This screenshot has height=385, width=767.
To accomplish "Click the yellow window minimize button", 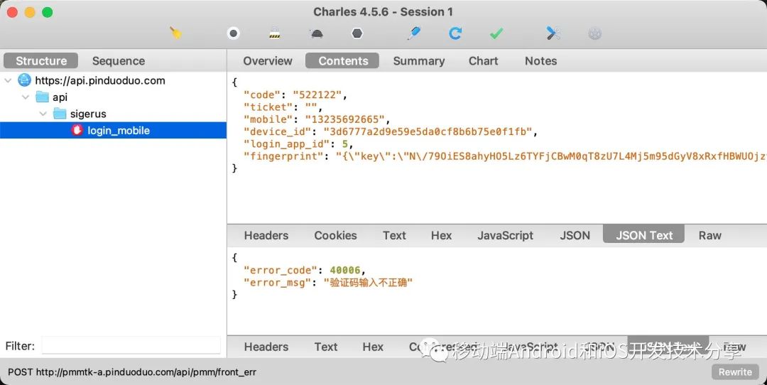I will coord(30,12).
